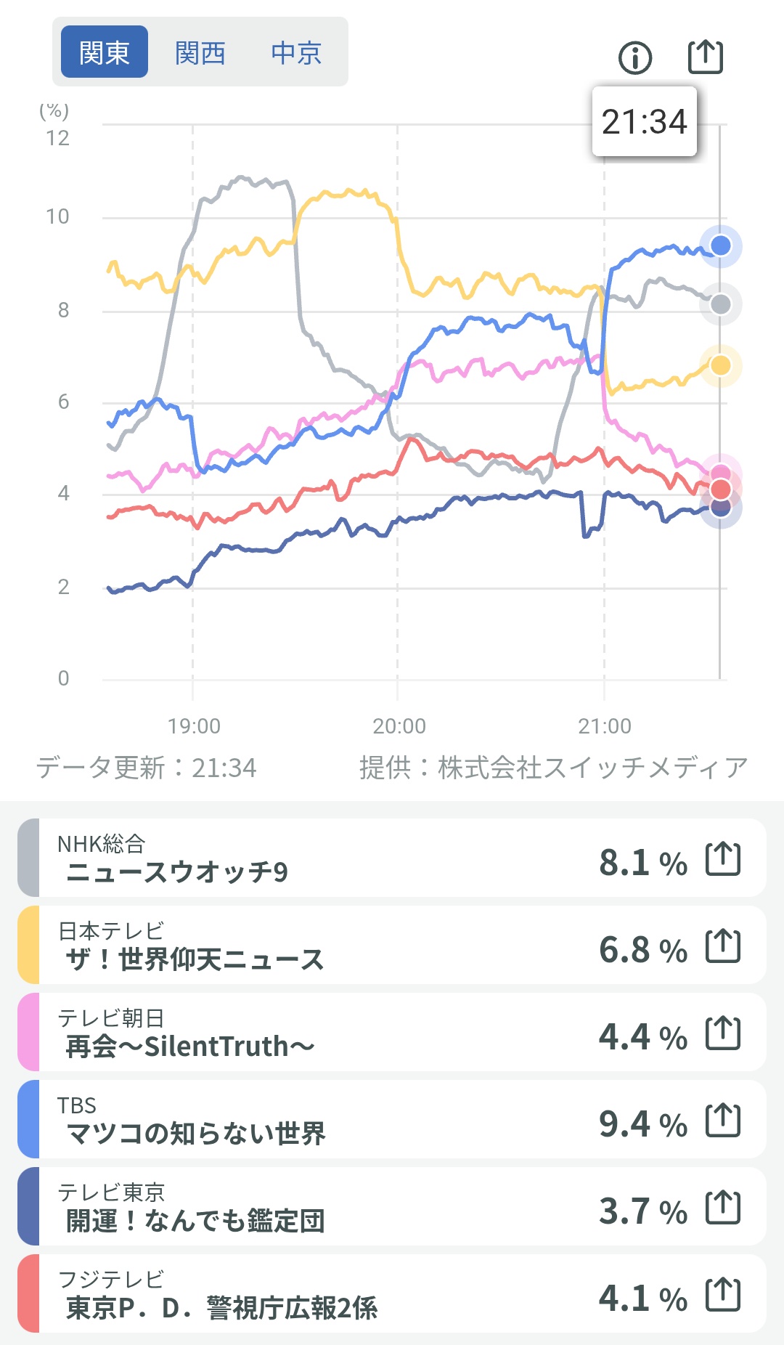Tap the 21:34 time tooltip
This screenshot has height=1345, width=784.
click(644, 121)
